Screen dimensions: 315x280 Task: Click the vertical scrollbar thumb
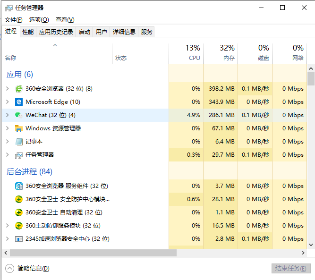click(311, 79)
